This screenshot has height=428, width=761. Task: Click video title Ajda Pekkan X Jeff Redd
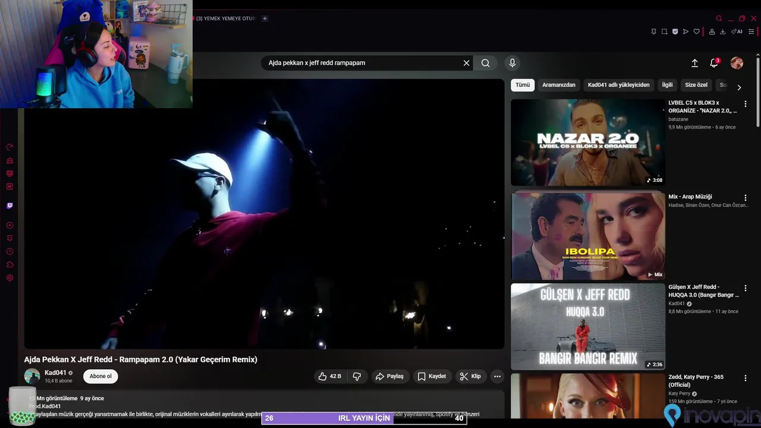(x=140, y=360)
